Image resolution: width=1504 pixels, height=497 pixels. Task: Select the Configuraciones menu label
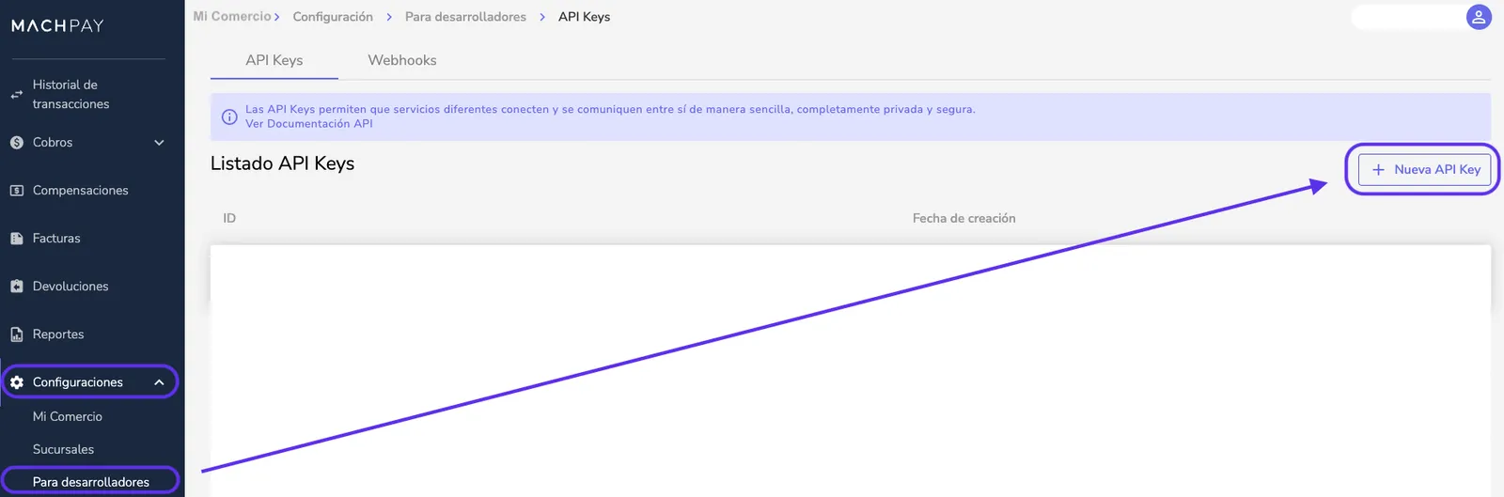pos(78,382)
